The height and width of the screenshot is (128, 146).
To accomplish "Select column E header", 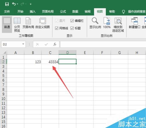I will click(85, 53).
